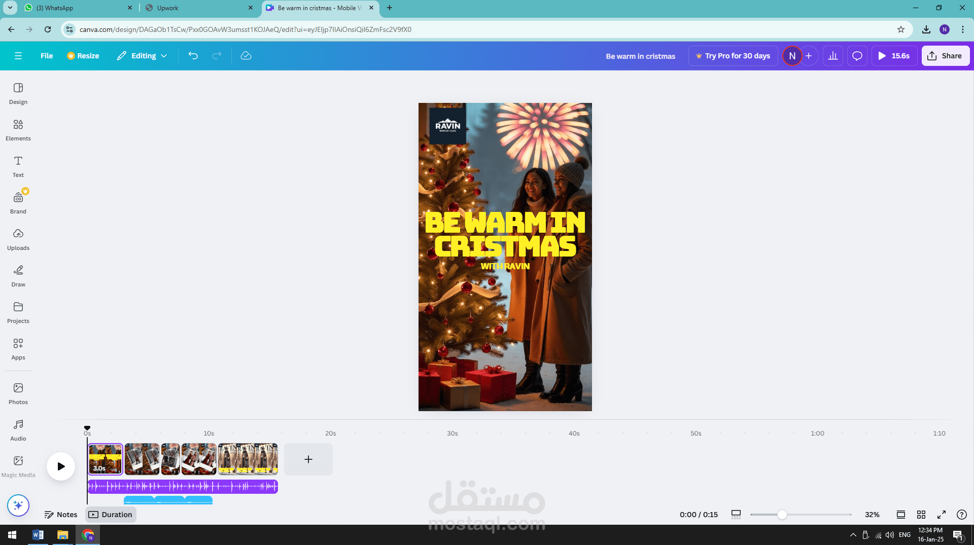Image resolution: width=974 pixels, height=545 pixels.
Task: Play the timeline video
Action: pyautogui.click(x=61, y=466)
